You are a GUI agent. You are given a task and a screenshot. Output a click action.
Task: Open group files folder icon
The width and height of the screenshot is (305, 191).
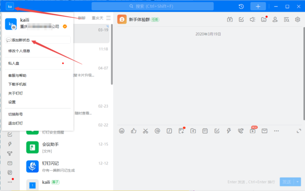pos(264,19)
